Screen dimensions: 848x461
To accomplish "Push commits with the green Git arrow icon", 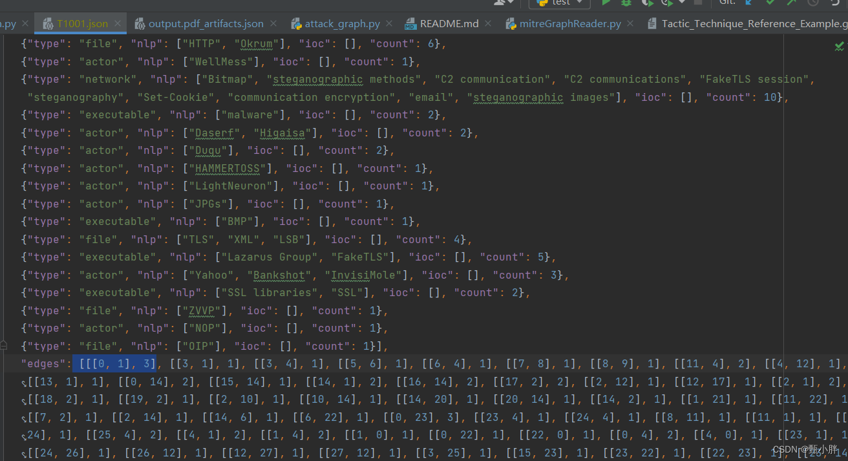I will (x=792, y=3).
